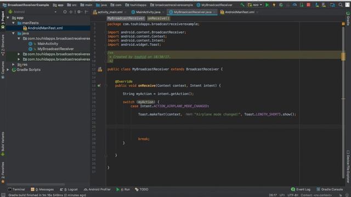Click the Project panel horizontal scrollbar
The height and width of the screenshot is (197, 351).
click(x=36, y=184)
